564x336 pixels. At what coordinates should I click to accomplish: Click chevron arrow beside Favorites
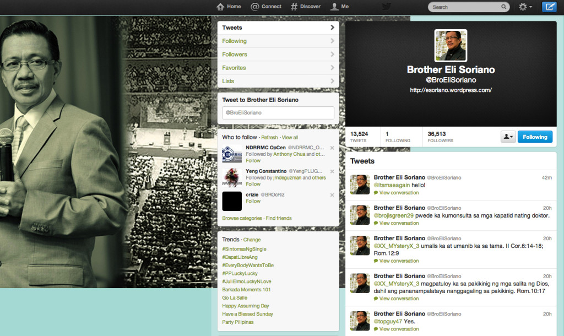click(x=332, y=68)
